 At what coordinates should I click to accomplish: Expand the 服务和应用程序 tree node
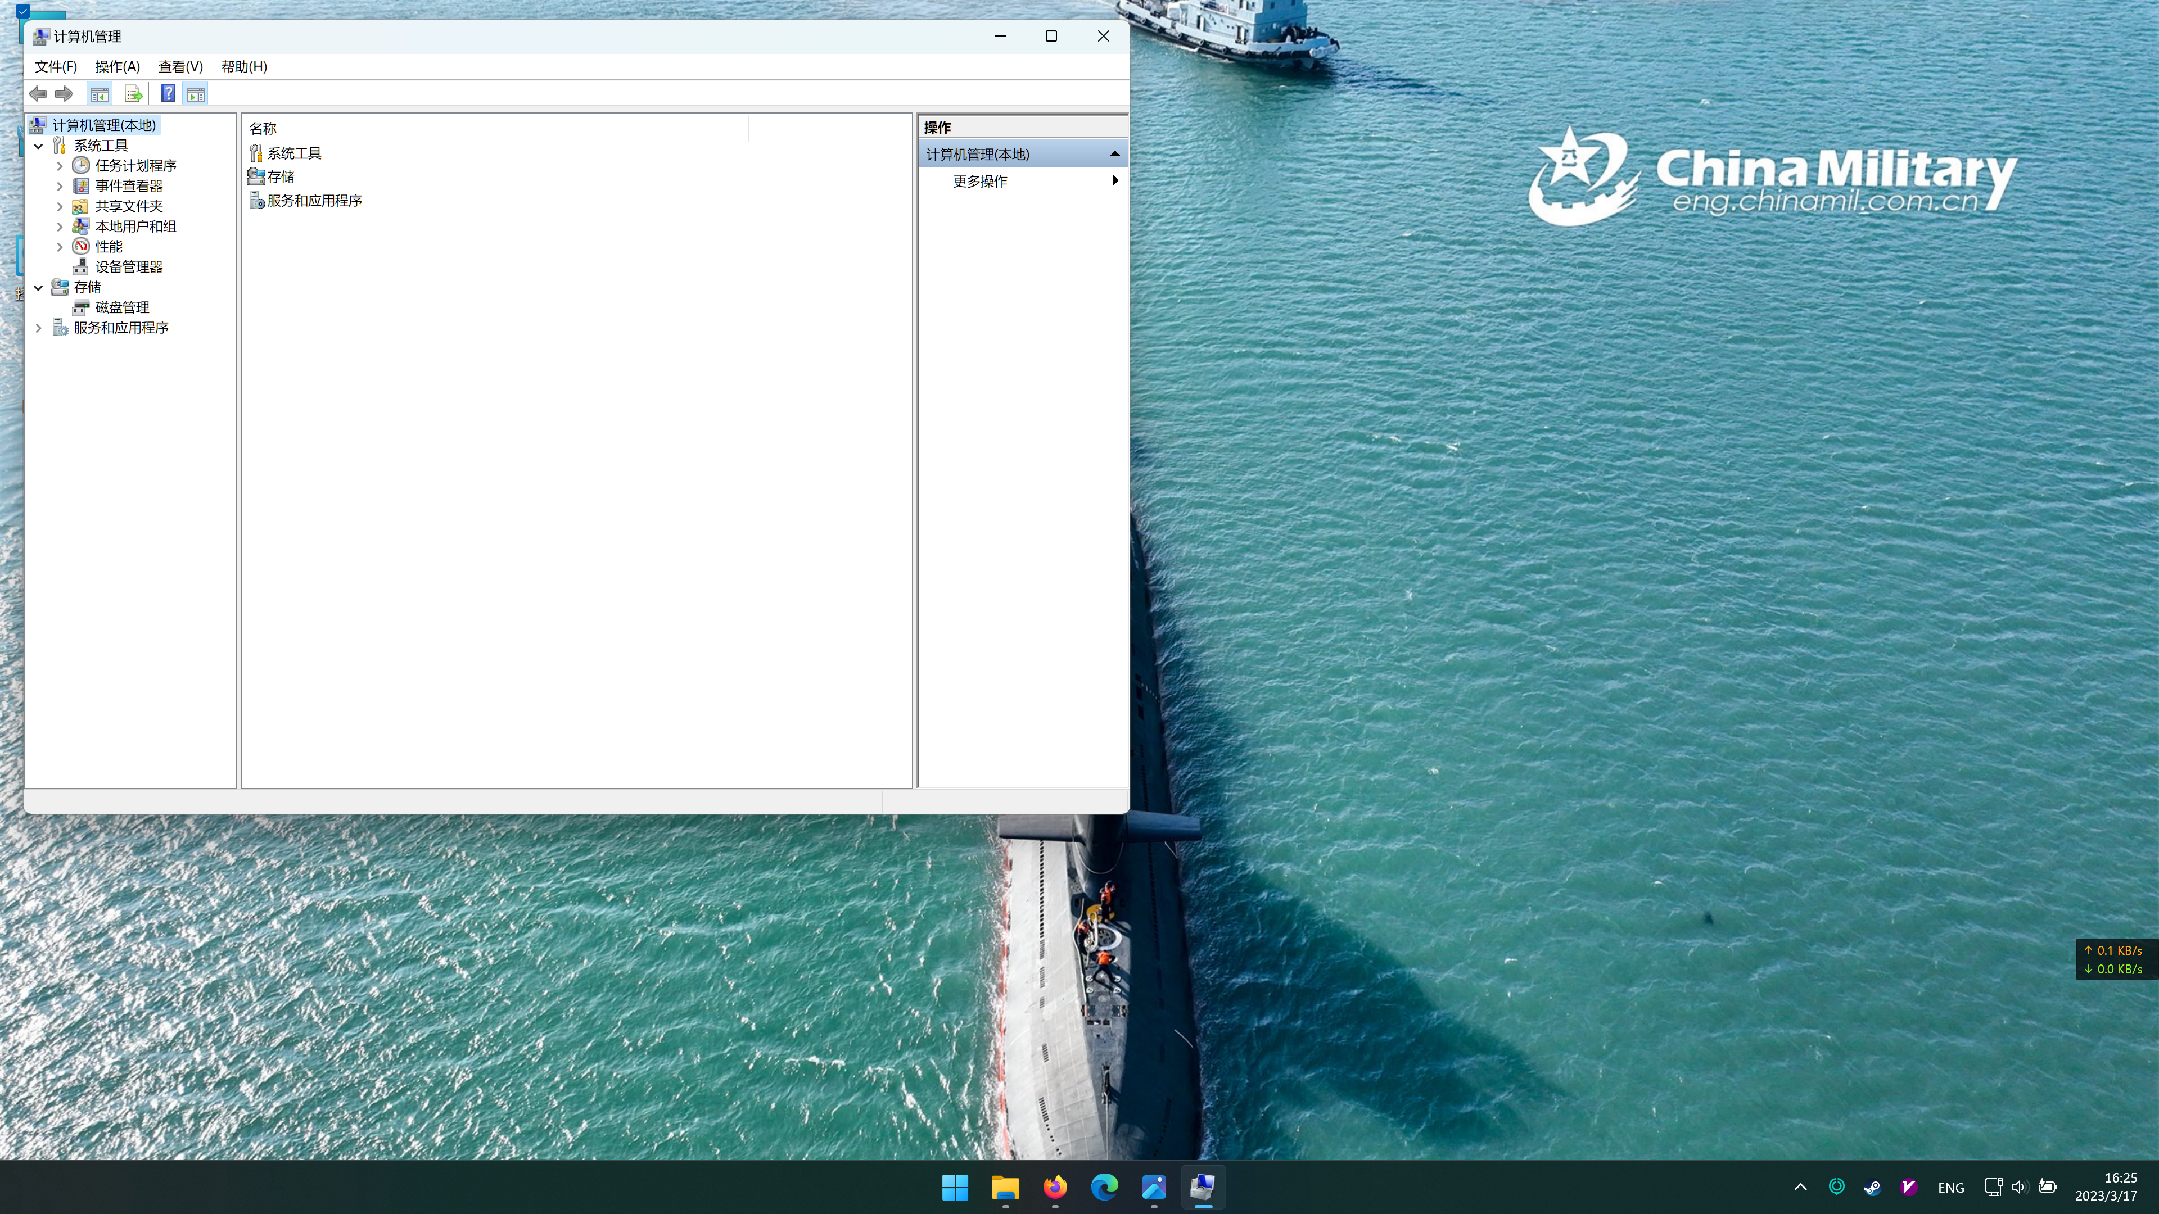39,328
